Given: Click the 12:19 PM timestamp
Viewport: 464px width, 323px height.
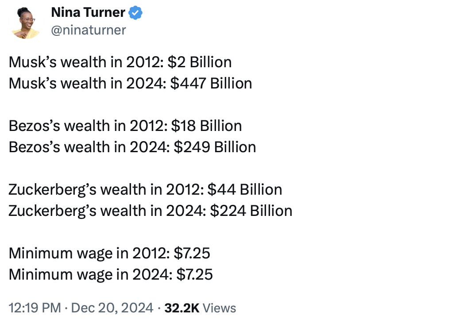Looking at the screenshot, I should coord(35,308).
